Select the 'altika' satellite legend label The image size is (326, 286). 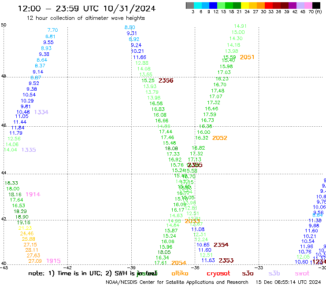(x=180, y=273)
